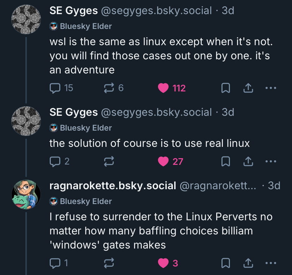Open more options on 'real linux' post
The width and height of the screenshot is (292, 275).
[270, 161]
